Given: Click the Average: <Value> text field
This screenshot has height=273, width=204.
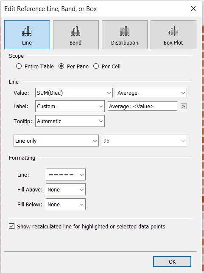Looking at the screenshot, I should [143, 106].
